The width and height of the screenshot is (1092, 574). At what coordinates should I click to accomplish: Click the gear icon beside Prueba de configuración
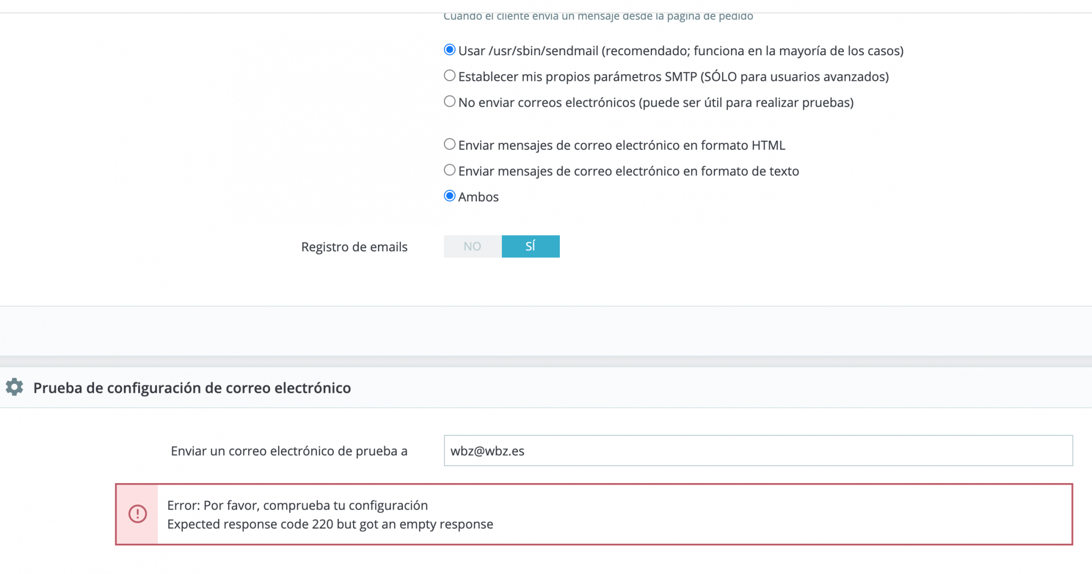tap(14, 387)
